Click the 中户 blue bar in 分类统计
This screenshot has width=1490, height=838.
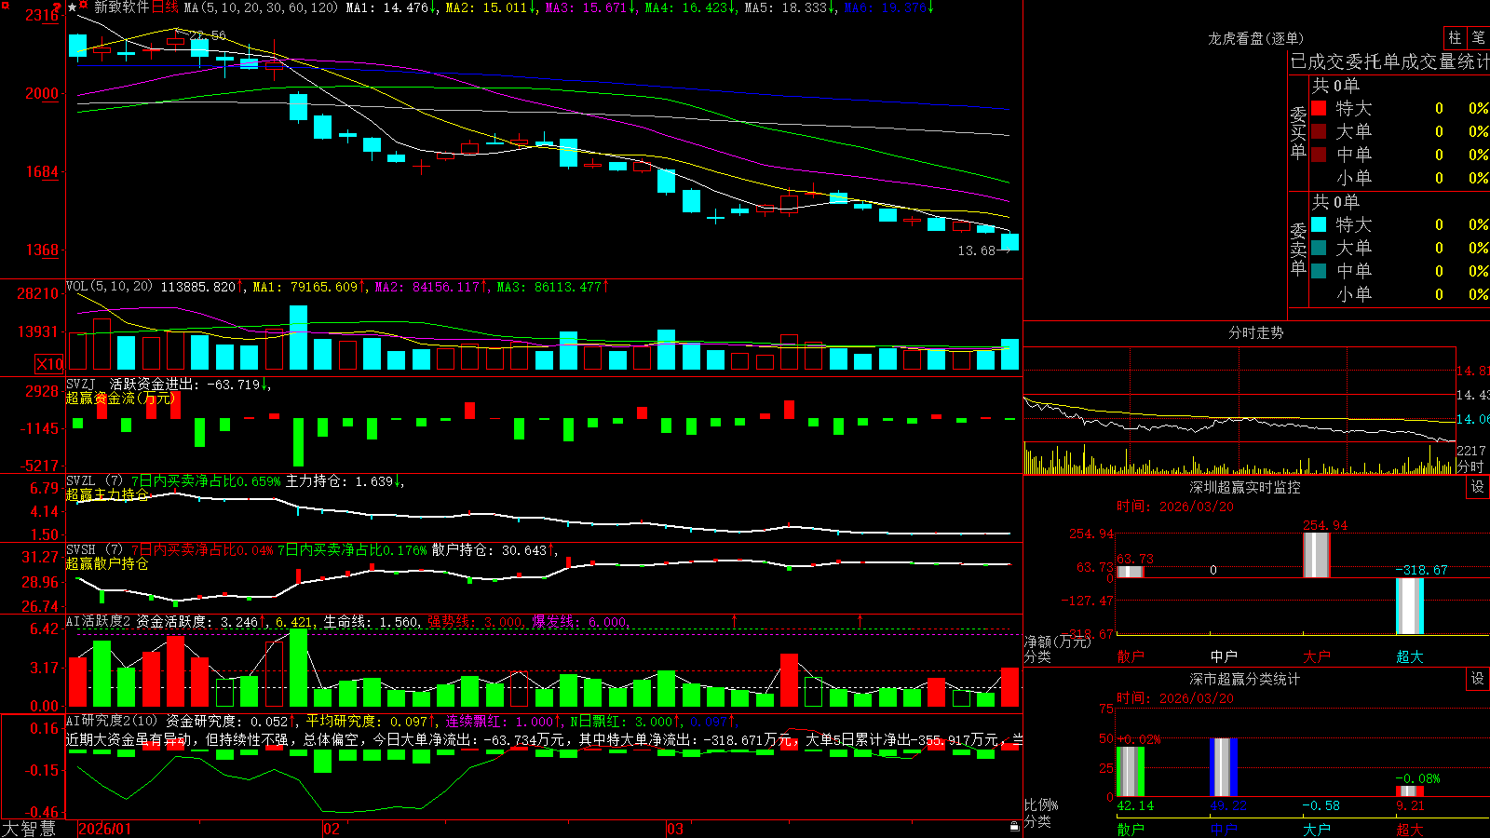(1224, 767)
